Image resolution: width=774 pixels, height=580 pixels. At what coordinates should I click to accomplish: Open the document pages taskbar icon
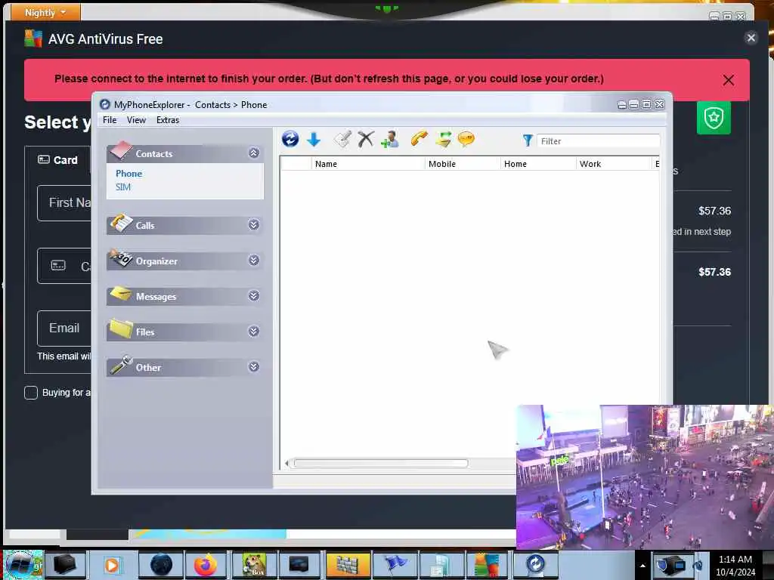pos(441,565)
